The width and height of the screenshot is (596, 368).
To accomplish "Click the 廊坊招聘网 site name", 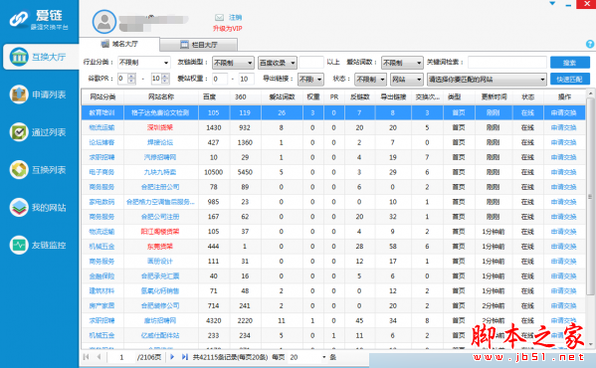I will point(160,320).
